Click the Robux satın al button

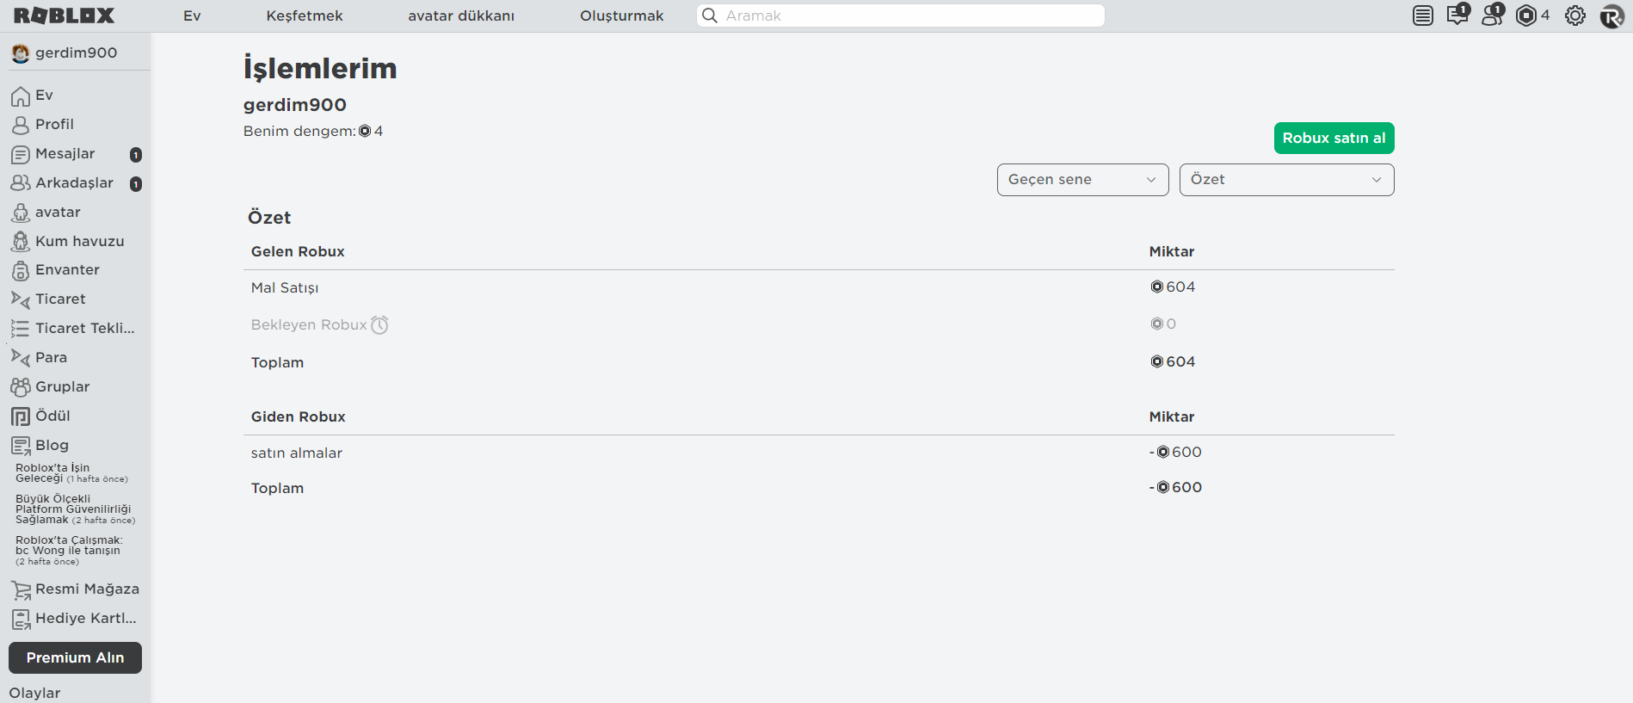click(x=1334, y=138)
